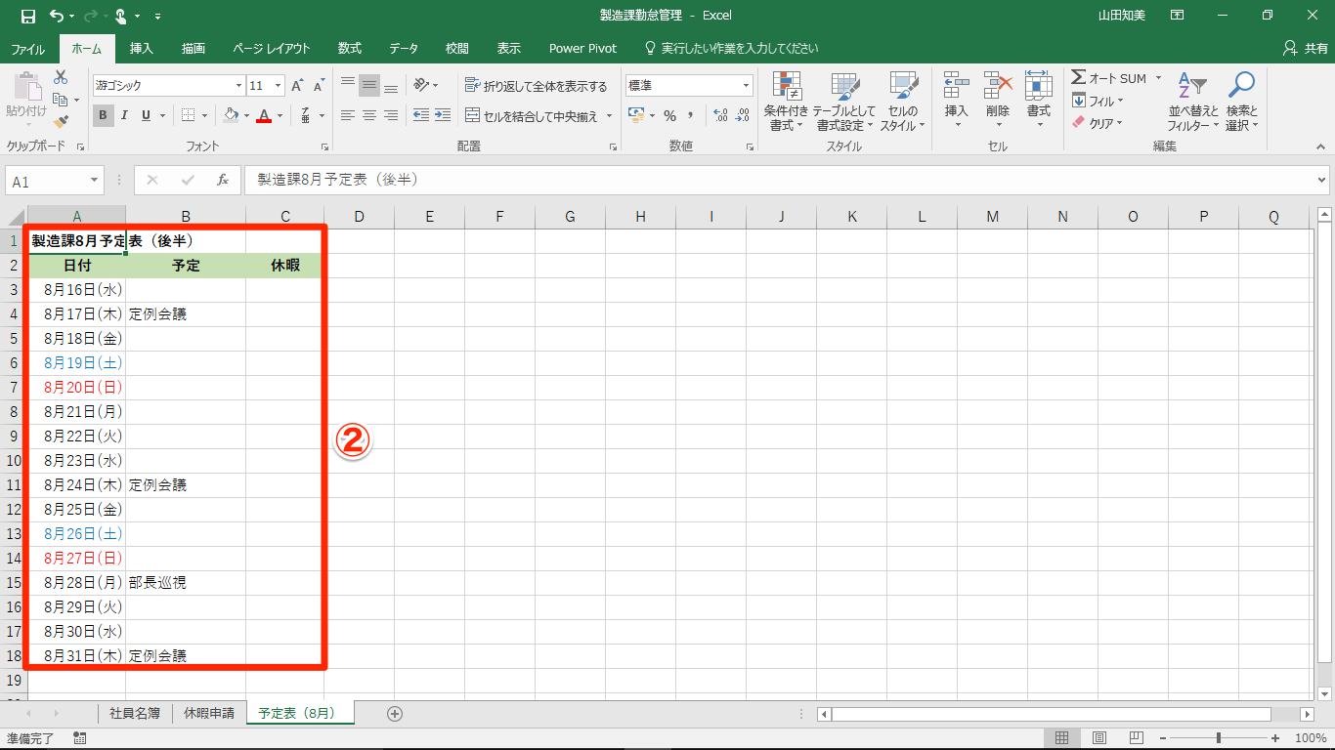Toggle Bold formatting

click(104, 115)
